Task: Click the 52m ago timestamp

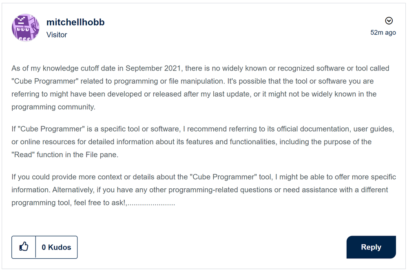Action: coord(383,33)
